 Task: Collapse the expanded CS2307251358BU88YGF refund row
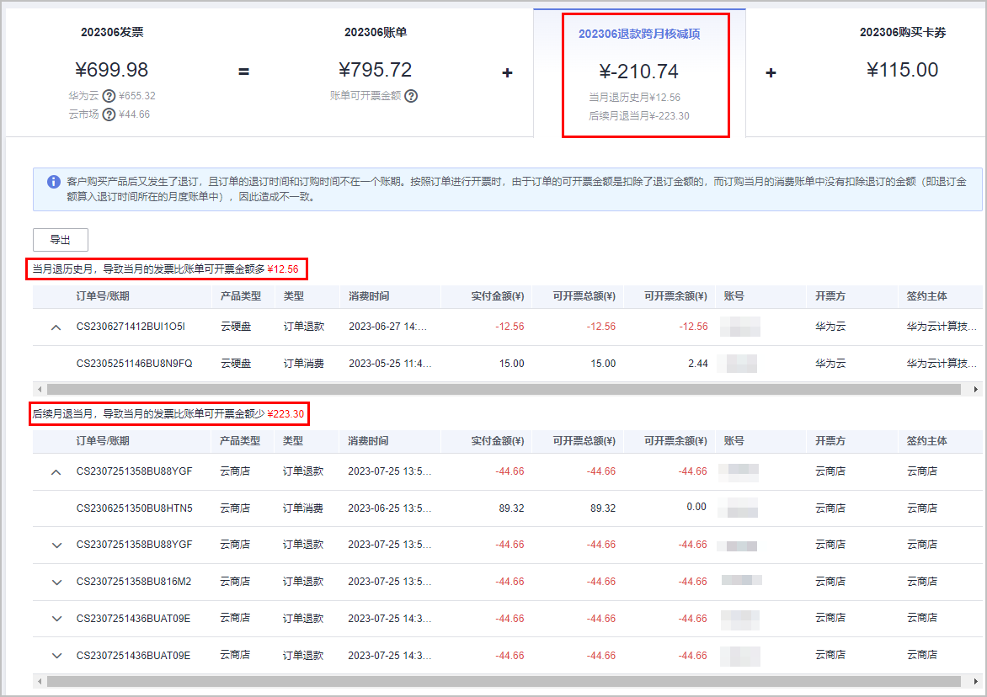tap(56, 472)
